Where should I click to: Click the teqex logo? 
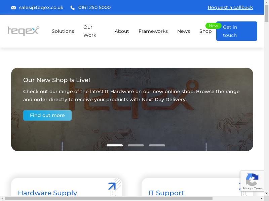pyautogui.click(x=24, y=31)
